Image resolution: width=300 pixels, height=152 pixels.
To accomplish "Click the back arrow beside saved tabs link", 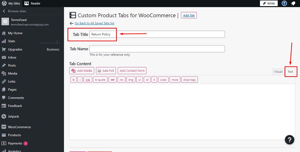I will click(x=72, y=23).
